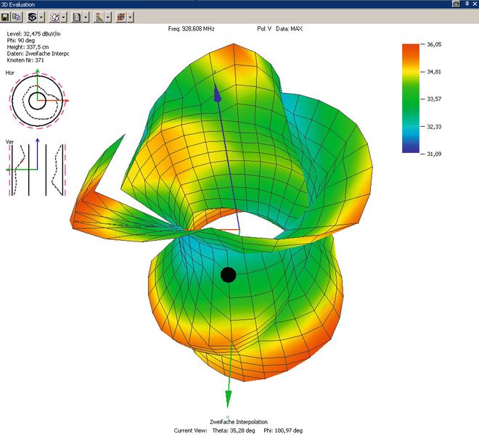Click the Knoten Nr: 371 readout
Screen dimensions: 479x435
(x=25, y=60)
